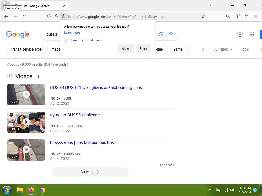Play the 0:06 TikTok video thumbnail
Viewport: 262px width, 196px height.
(x=26, y=150)
